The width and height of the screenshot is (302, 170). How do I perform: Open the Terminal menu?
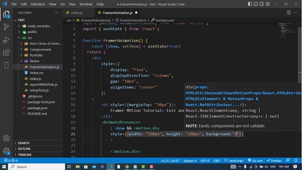coord(86,4)
